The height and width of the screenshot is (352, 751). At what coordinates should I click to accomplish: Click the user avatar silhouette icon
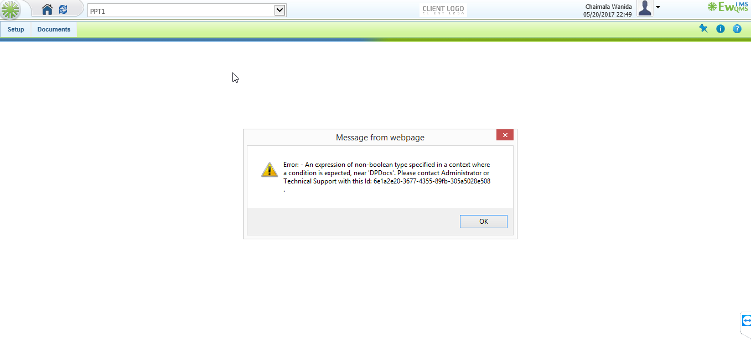(645, 8)
